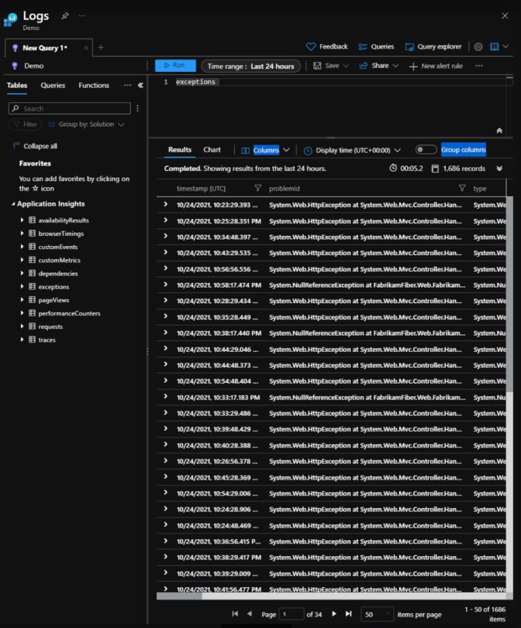
Task: Open settings gear icon
Action: coord(478,47)
